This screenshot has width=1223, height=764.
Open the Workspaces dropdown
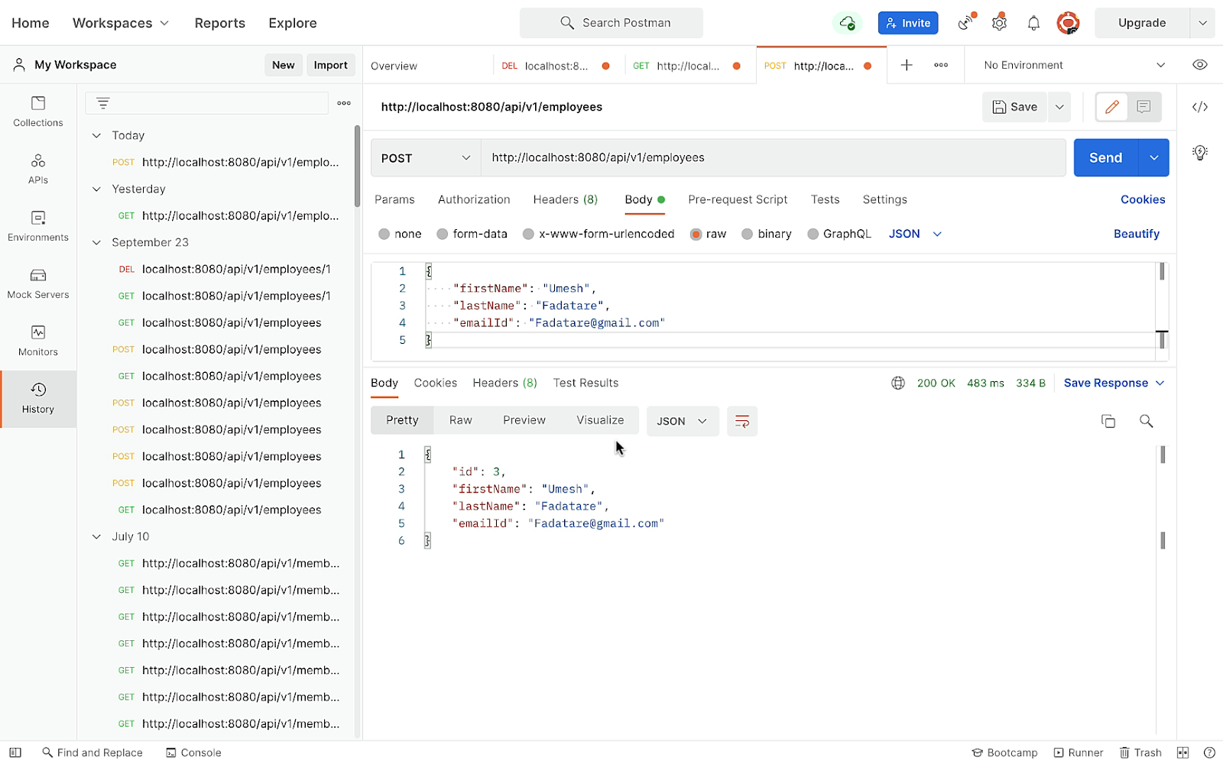(121, 23)
